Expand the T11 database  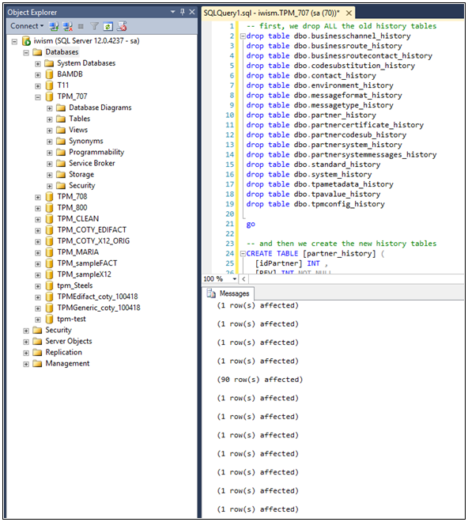pos(38,86)
